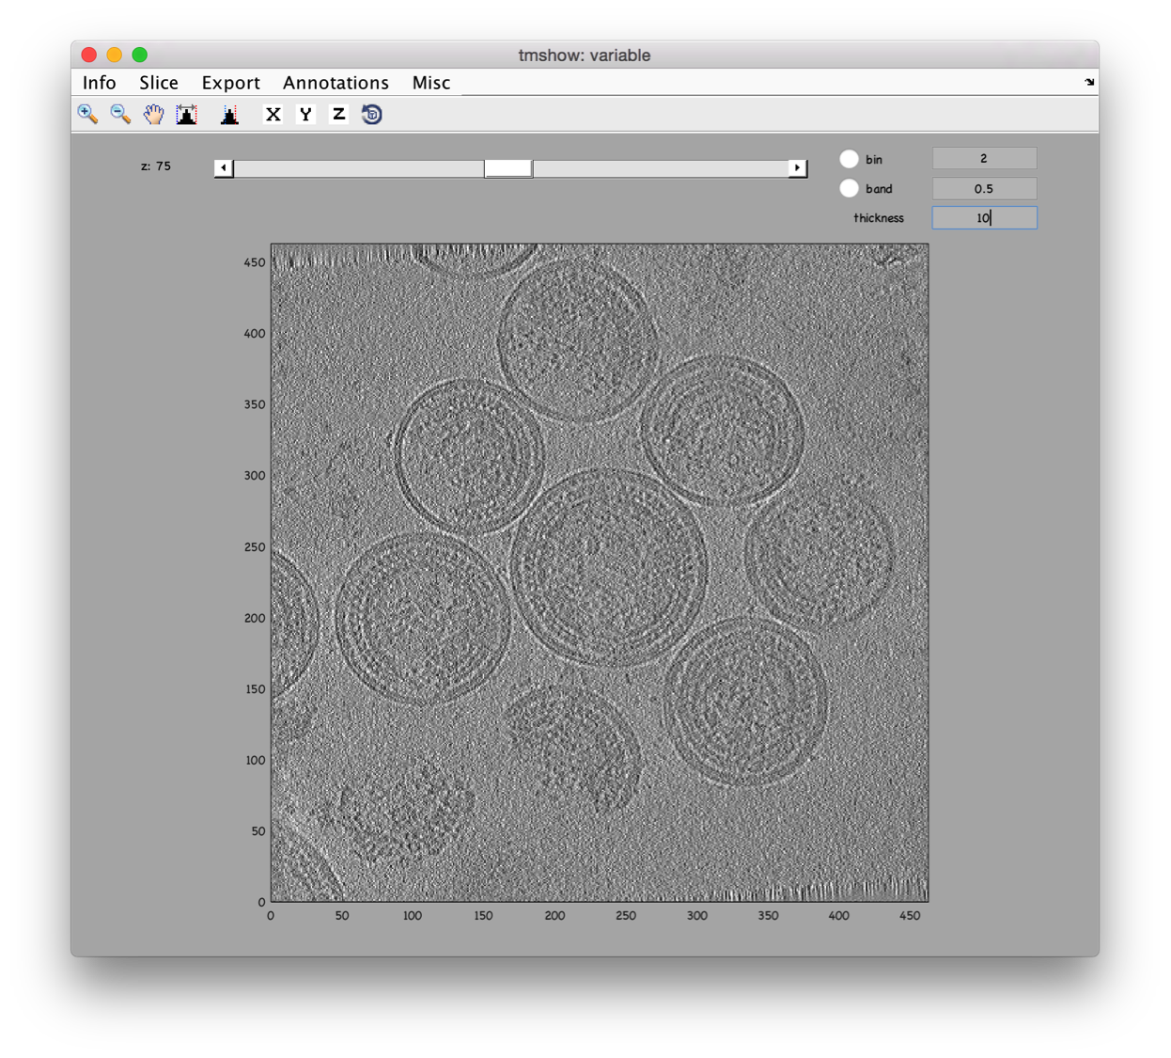Switch to Y axis slicing

(x=305, y=114)
